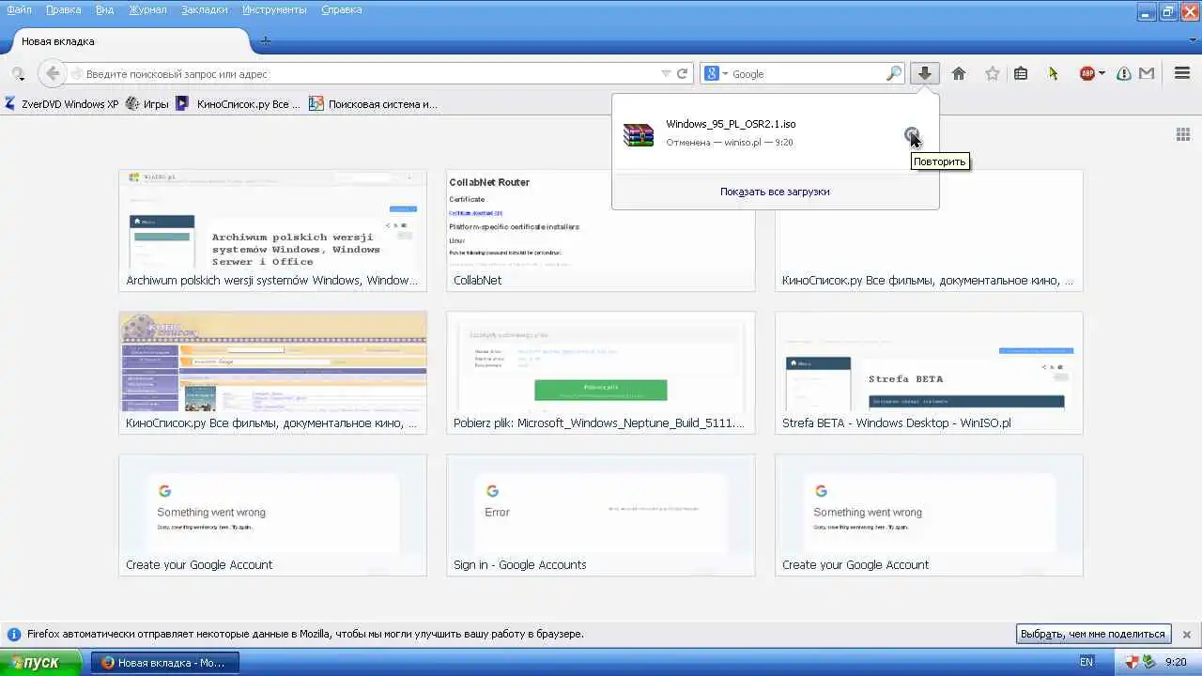Open the middle-left КиноСписок.ру tile
The image size is (1202, 676).
pos(272,373)
